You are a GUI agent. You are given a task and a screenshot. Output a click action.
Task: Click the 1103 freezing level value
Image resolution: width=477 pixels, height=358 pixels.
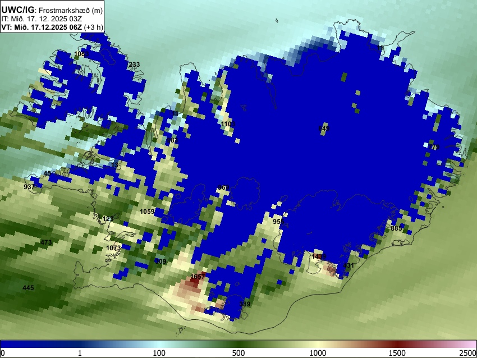click(x=228, y=124)
